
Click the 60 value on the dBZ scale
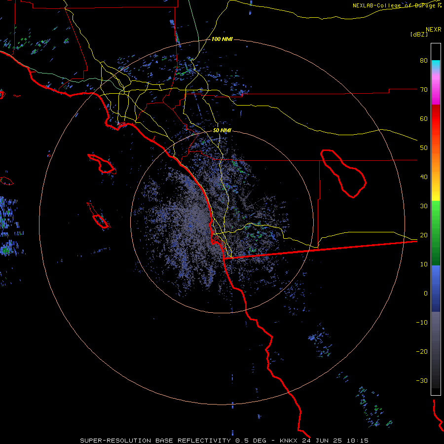[424, 118]
